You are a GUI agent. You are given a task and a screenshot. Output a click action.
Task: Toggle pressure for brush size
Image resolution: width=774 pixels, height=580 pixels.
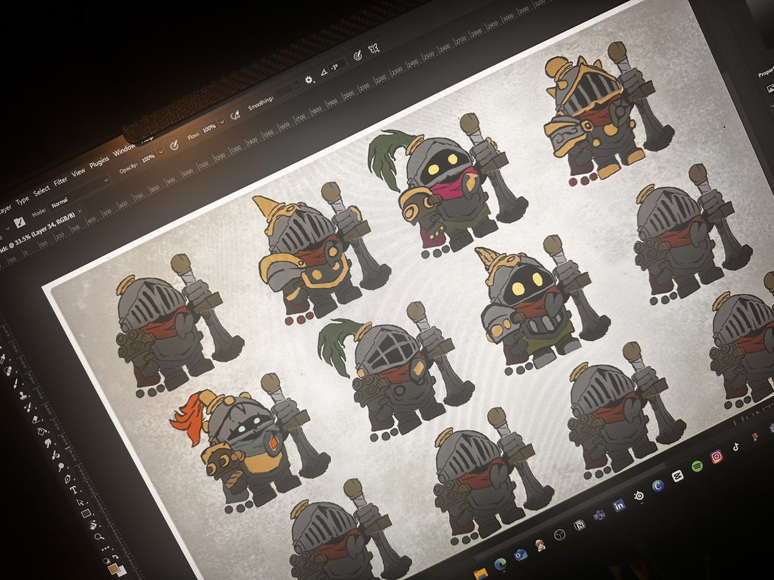[x=357, y=55]
